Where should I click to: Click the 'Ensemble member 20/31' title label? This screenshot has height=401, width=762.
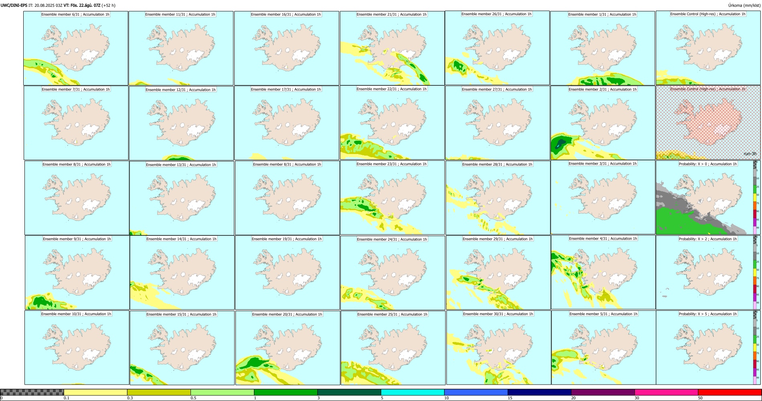(x=287, y=314)
